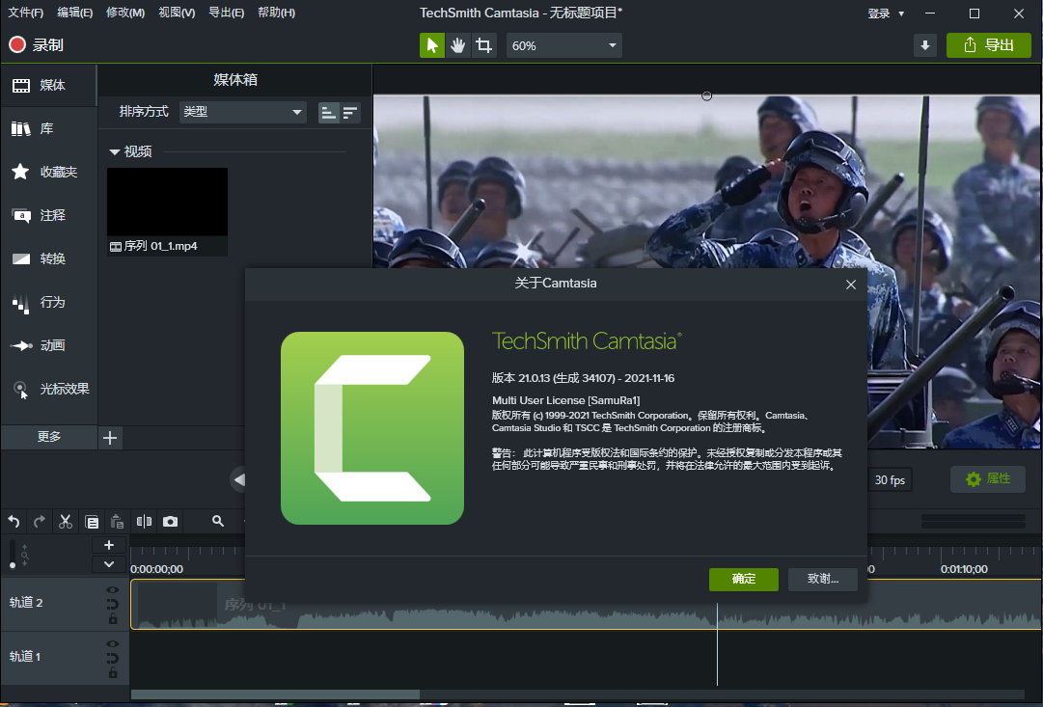Click the download arrow icon beside 导出
1043x707 pixels.
point(924,45)
